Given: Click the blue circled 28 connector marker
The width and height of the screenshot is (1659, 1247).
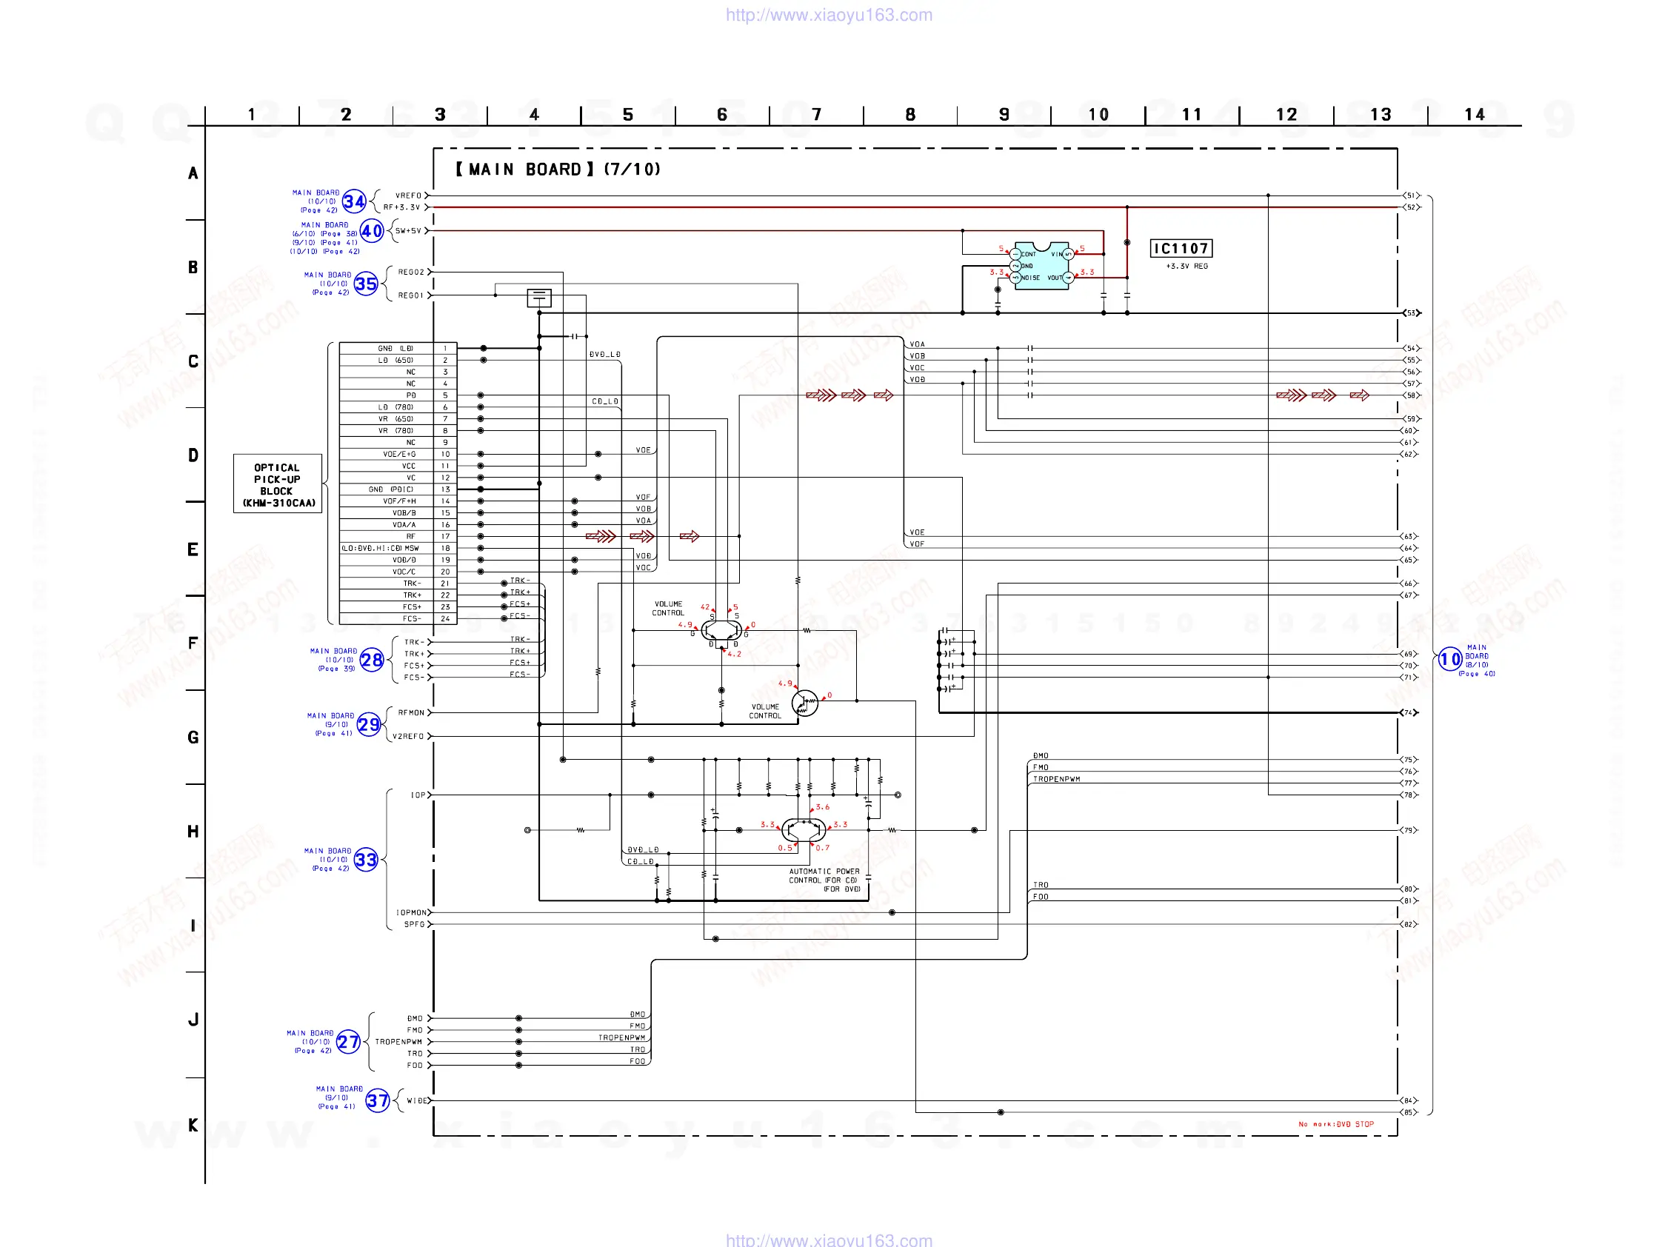Looking at the screenshot, I should (371, 660).
